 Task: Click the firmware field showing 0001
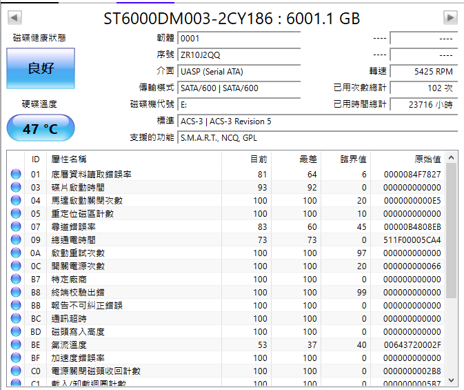[x=239, y=38]
